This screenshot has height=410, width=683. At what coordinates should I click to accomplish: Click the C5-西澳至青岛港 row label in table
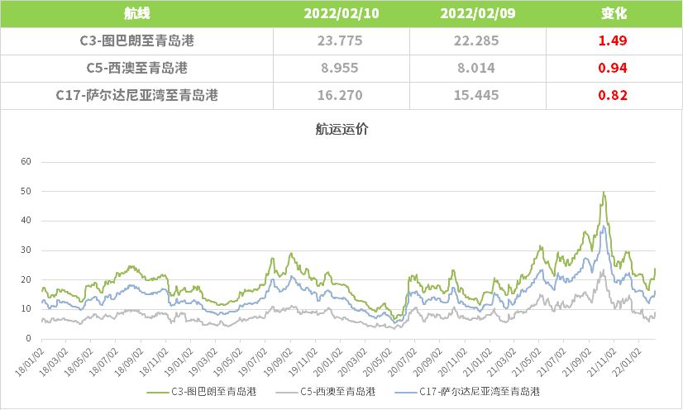(x=136, y=68)
